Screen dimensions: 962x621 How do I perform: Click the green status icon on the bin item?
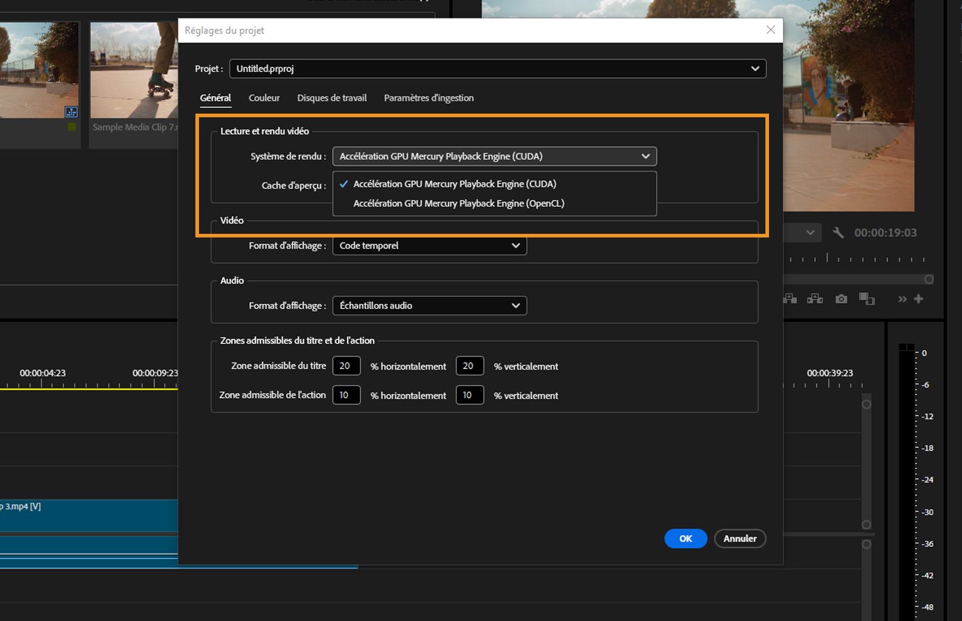(71, 126)
